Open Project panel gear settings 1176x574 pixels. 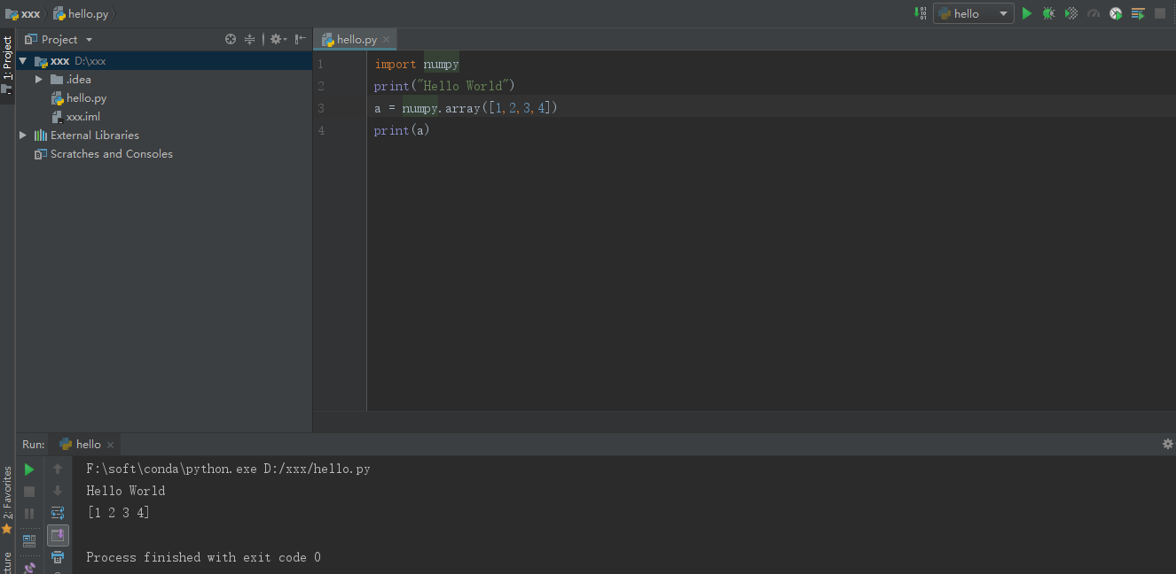click(278, 39)
